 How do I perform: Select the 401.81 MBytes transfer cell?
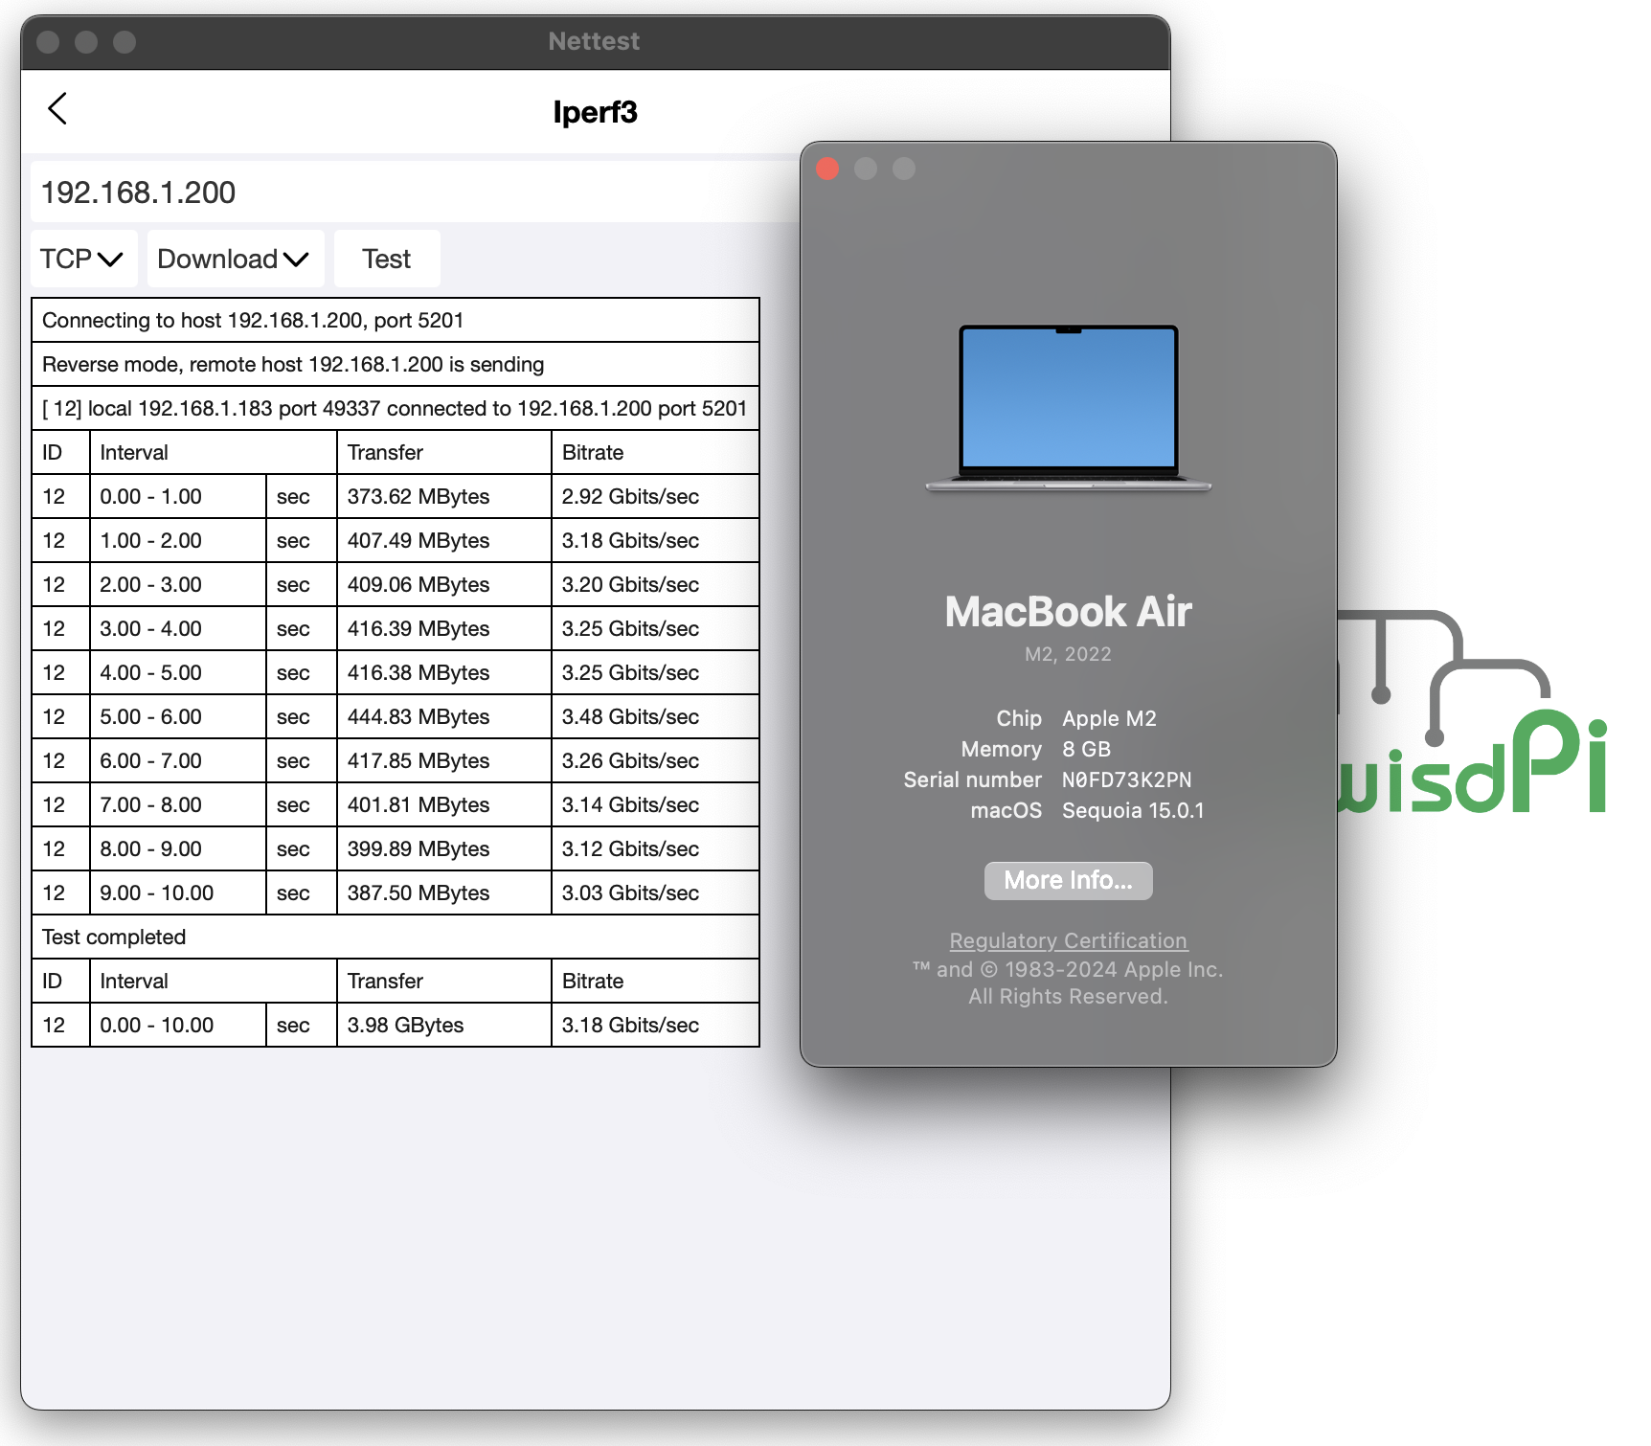click(x=444, y=804)
